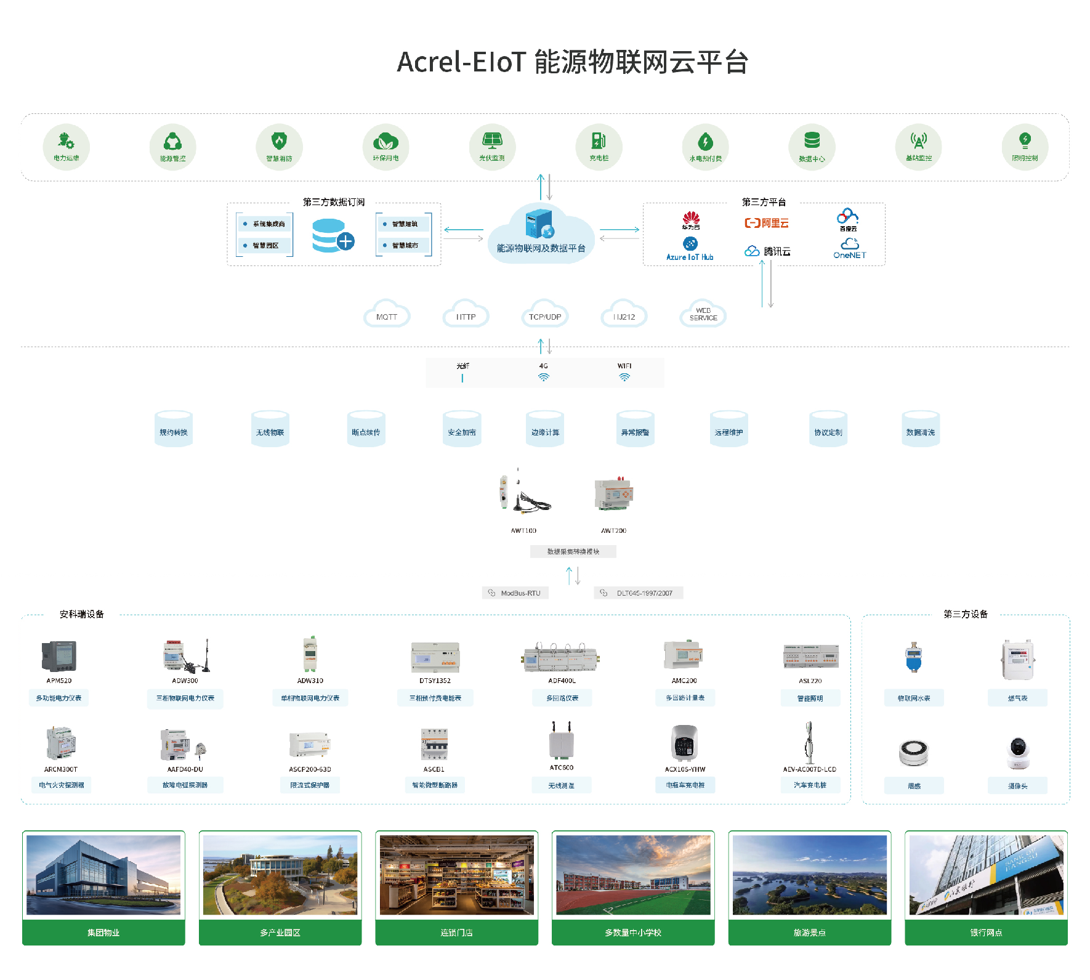Switch to the MQTT protocol item
The height and width of the screenshot is (980, 1090).
click(x=386, y=315)
